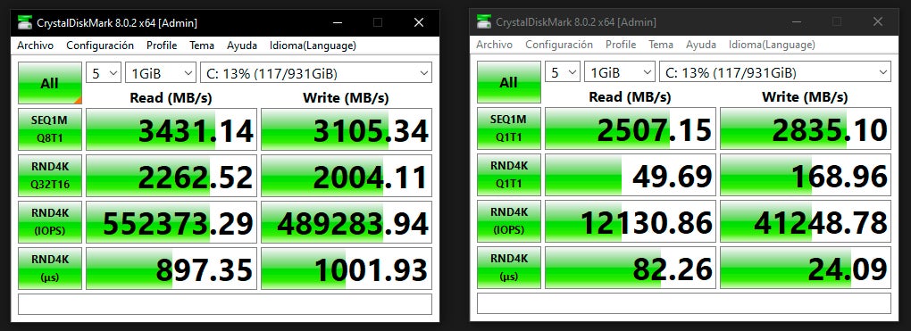The image size is (911, 331).
Task: Close the left CrystalDiskMark window
Action: click(x=419, y=22)
